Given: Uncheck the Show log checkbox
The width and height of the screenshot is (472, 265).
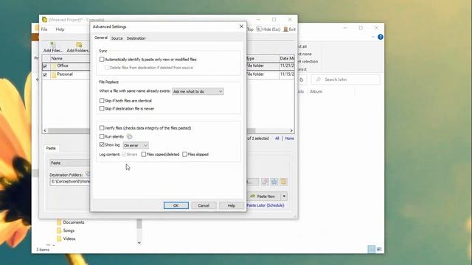Looking at the screenshot, I should (x=102, y=145).
